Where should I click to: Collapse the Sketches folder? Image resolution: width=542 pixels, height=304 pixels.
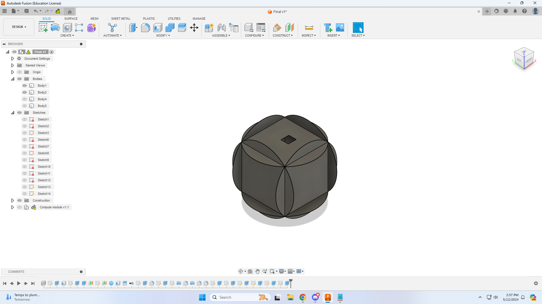pyautogui.click(x=13, y=113)
